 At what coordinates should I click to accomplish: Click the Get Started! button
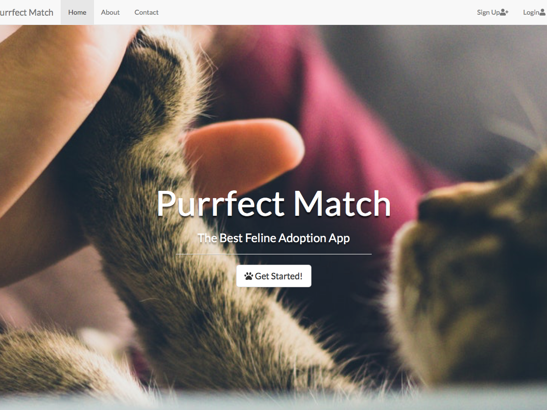click(274, 276)
